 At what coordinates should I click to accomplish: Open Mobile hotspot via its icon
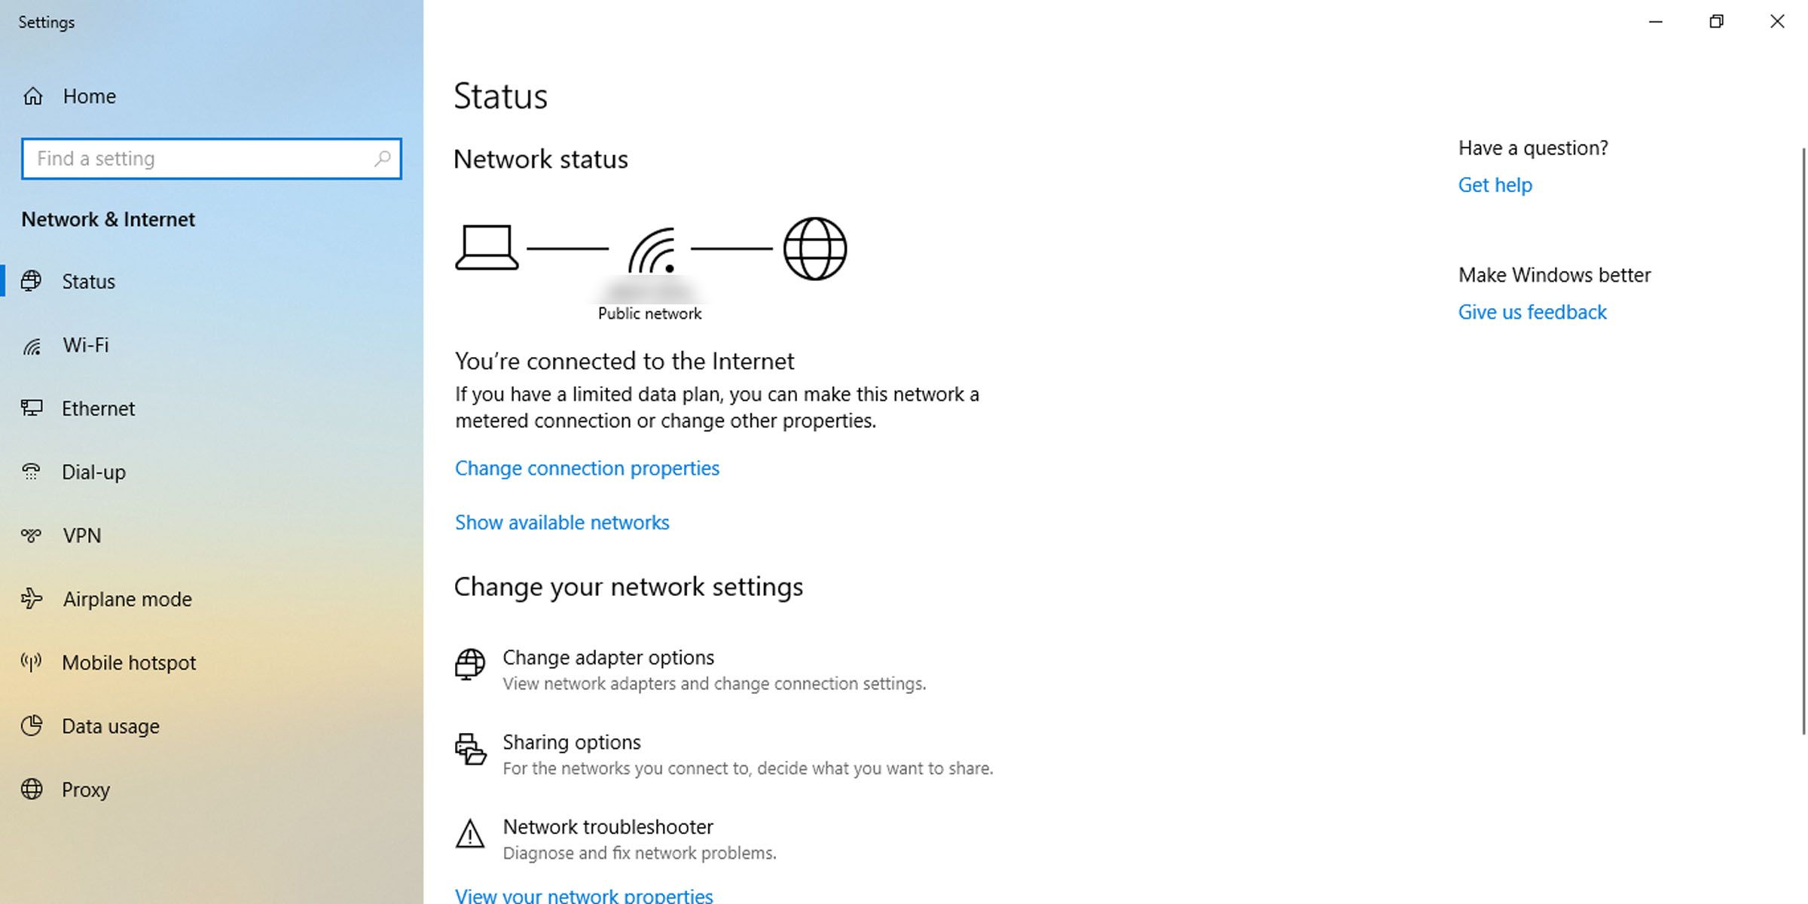pyautogui.click(x=32, y=662)
